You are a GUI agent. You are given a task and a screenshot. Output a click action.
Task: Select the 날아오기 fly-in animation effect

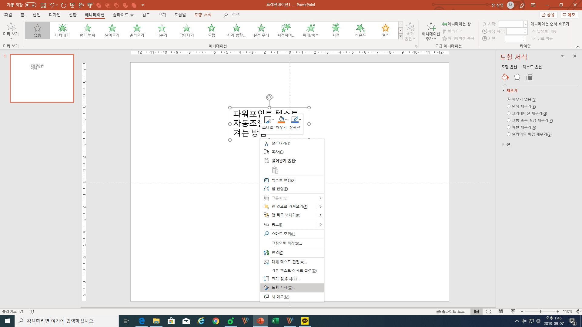point(112,30)
